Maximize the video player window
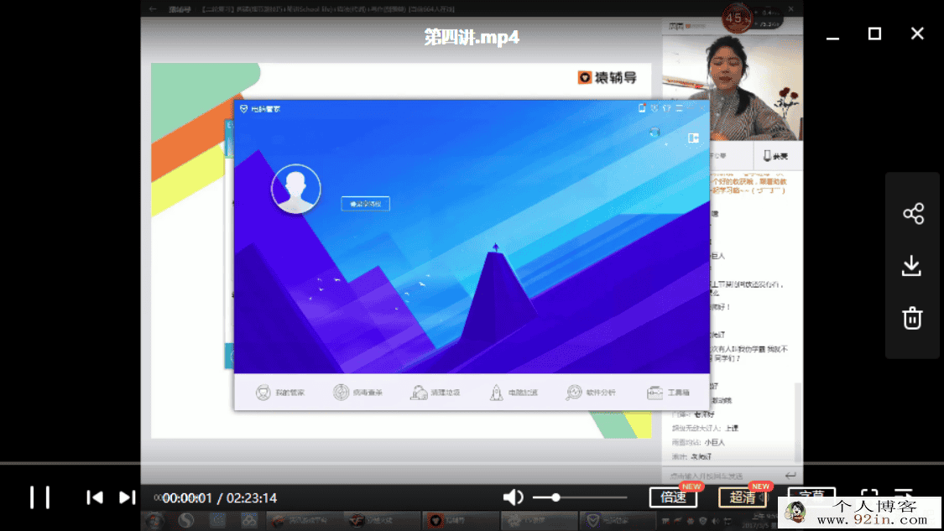The height and width of the screenshot is (531, 944). [874, 34]
